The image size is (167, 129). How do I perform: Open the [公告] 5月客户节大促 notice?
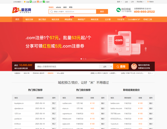[x=132, y=73]
